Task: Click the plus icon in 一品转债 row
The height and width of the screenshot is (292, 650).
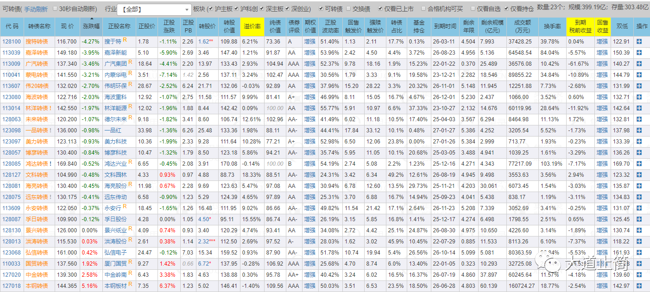Action: click(x=639, y=130)
